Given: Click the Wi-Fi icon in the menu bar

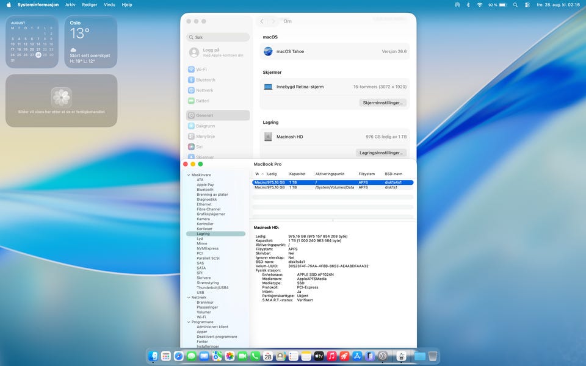Looking at the screenshot, I should [480, 5].
